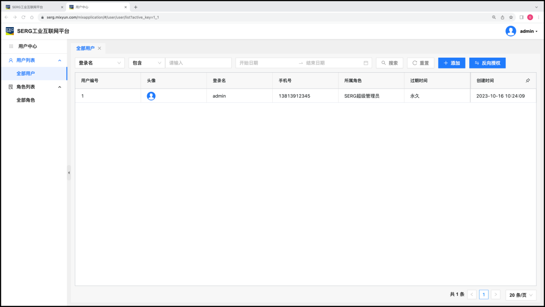The width and height of the screenshot is (545, 307).
Task: Click the pin icon in 创建时间 column header
Action: (528, 80)
